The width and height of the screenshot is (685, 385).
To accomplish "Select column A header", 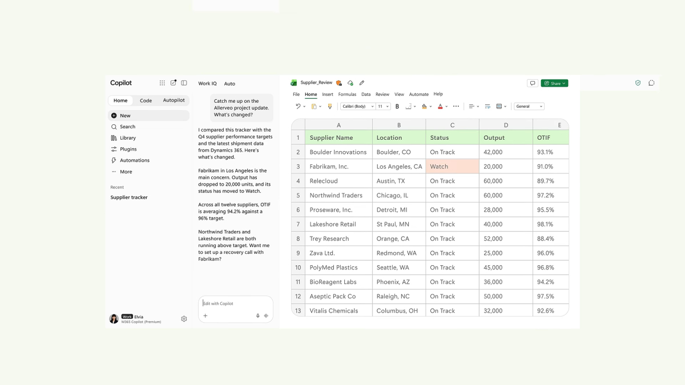I will tap(339, 125).
